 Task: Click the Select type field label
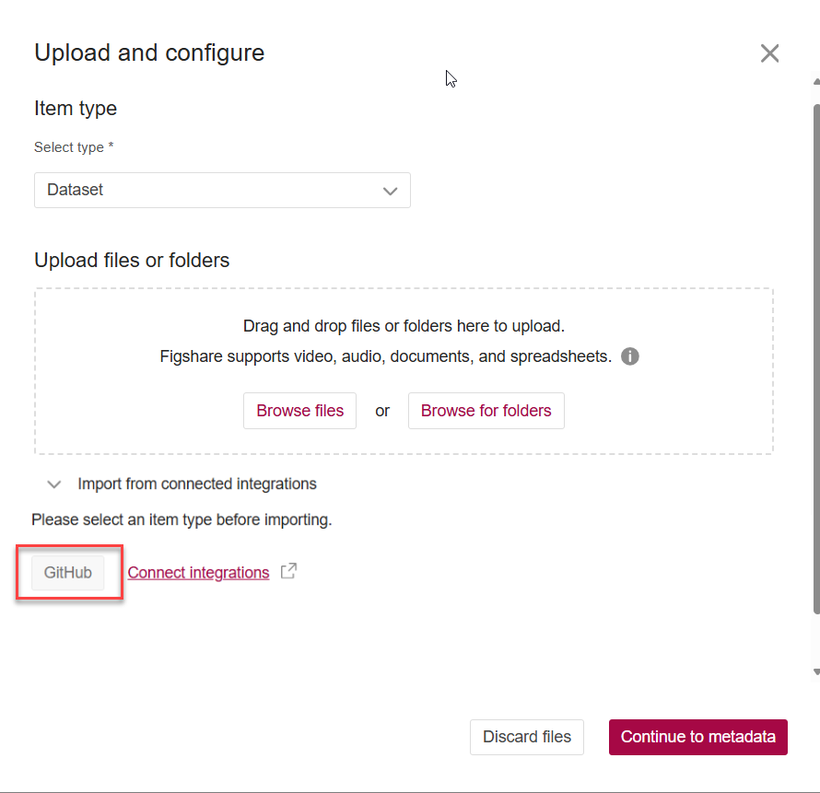point(74,147)
